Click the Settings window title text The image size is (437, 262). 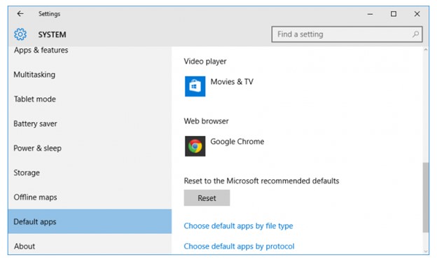pyautogui.click(x=49, y=14)
